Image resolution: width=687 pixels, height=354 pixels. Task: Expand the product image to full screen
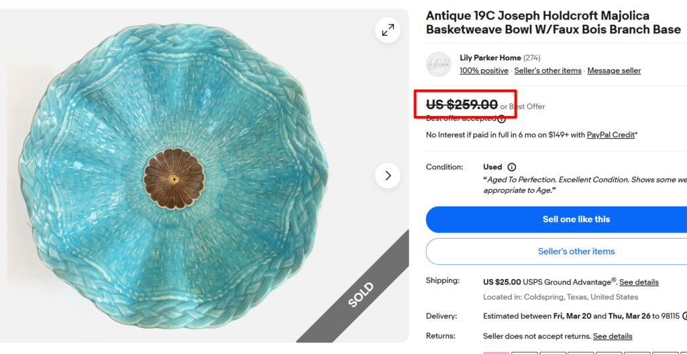(388, 30)
